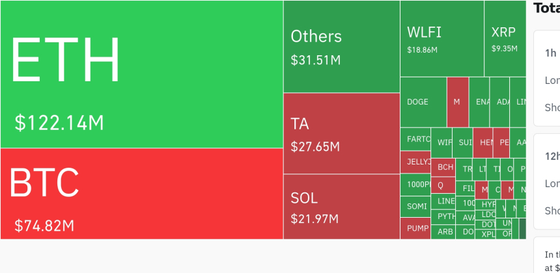
Task: Click the FARTCOIN tile
Action: pyautogui.click(x=415, y=140)
